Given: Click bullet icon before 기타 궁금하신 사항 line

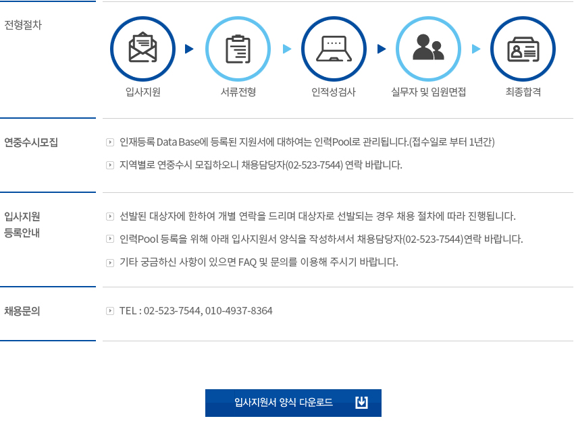Looking at the screenshot, I should [110, 262].
